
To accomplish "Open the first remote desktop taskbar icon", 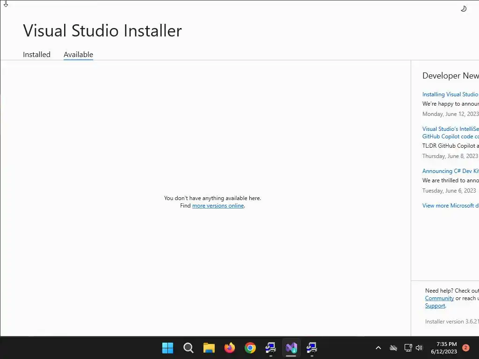I will click(270, 348).
